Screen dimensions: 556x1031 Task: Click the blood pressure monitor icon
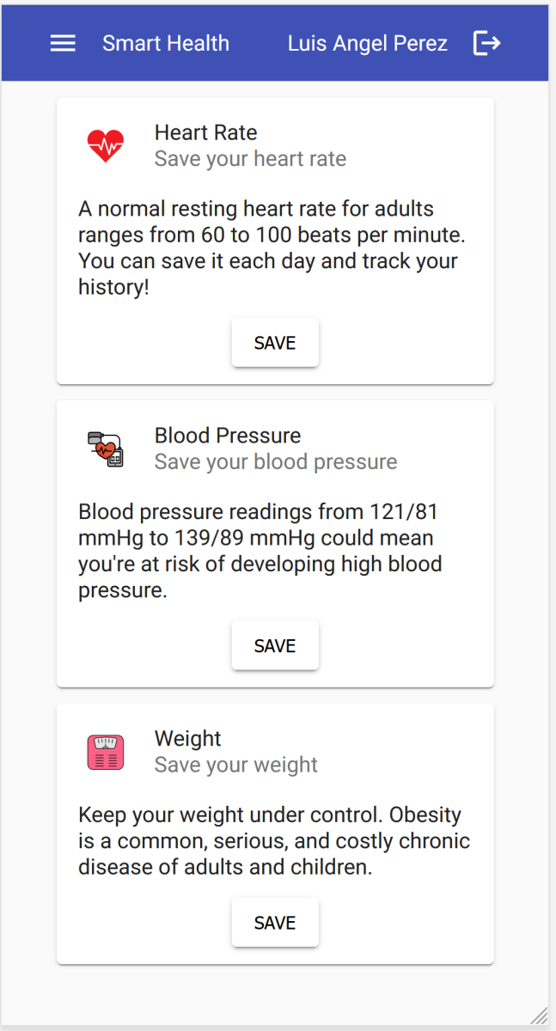[x=106, y=448]
